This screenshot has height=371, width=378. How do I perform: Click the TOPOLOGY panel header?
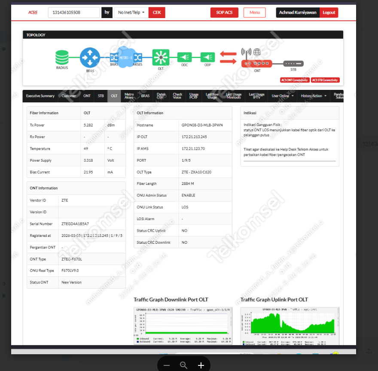tap(183, 35)
